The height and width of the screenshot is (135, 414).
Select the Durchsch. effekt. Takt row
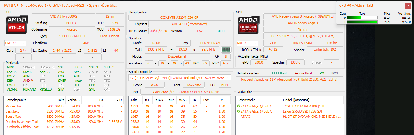pyautogui.click(x=64, y=127)
